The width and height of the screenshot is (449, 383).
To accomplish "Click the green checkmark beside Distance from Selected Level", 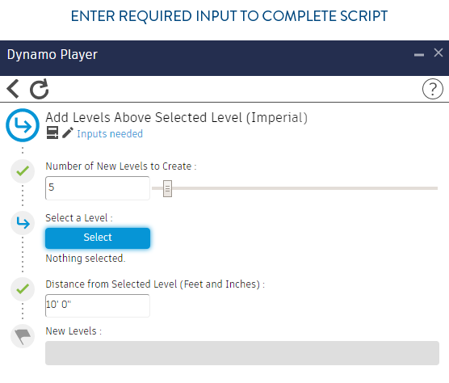I will 23,289.
